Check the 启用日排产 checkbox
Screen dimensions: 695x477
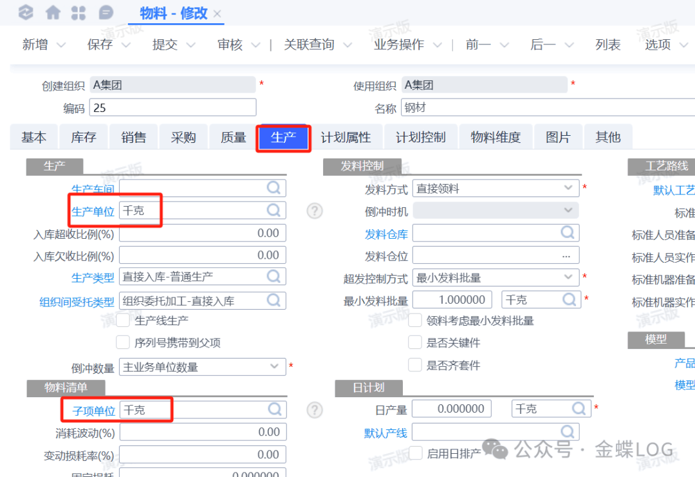coord(415,453)
